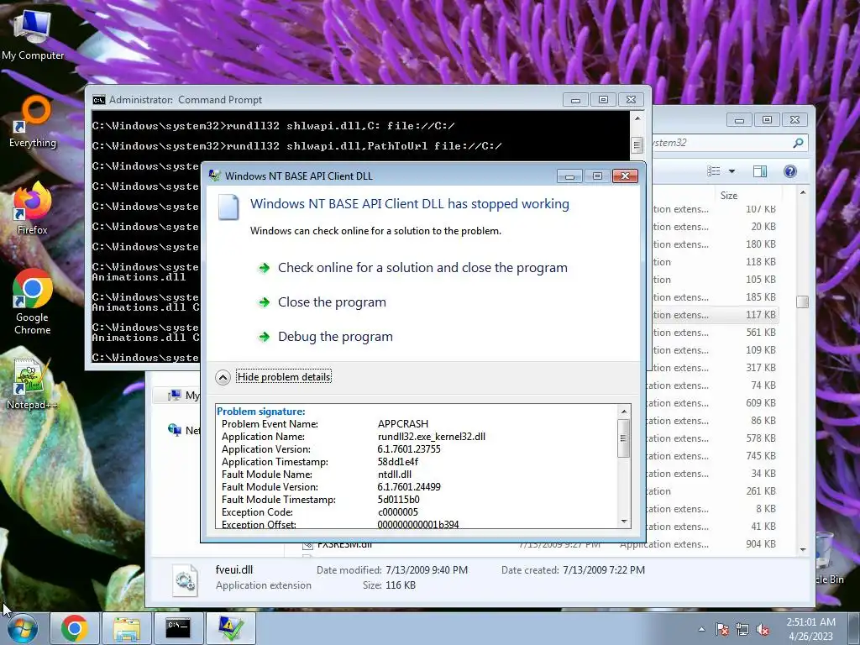Choose Debug the program
Screen dimensions: 860x645
coord(335,337)
